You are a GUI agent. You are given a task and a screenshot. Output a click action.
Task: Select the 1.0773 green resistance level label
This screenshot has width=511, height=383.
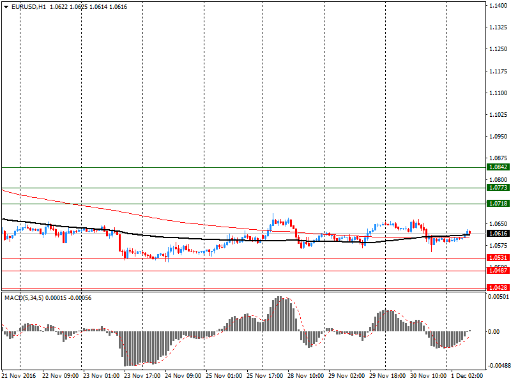[x=498, y=187]
